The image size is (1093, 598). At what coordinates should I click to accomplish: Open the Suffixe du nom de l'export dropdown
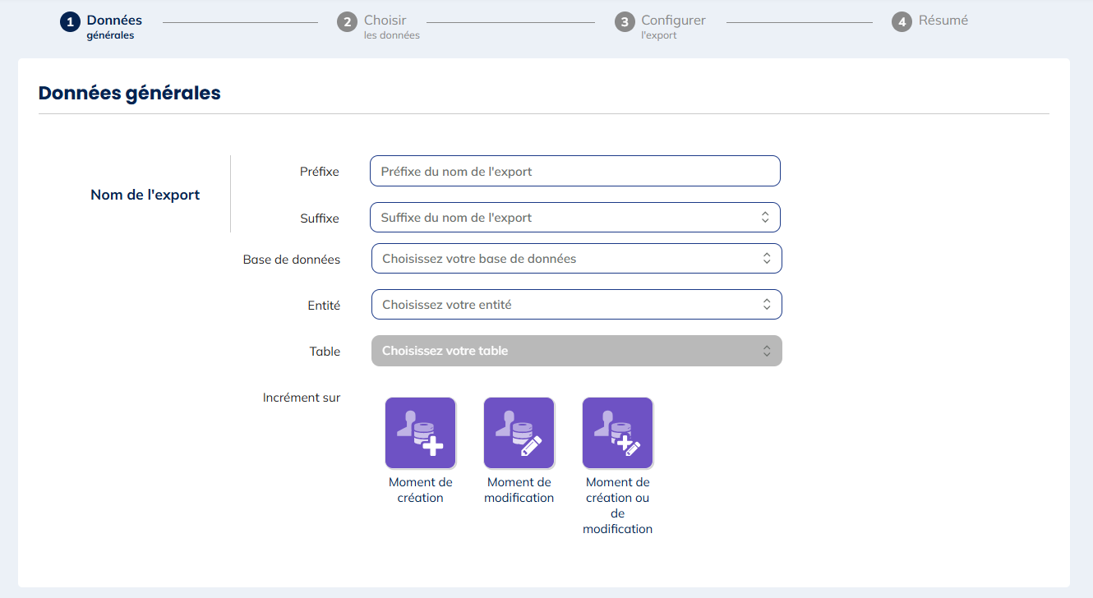click(567, 218)
